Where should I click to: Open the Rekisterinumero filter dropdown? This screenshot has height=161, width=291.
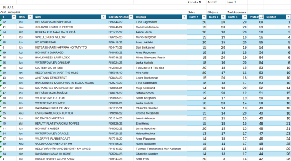(131, 17)
